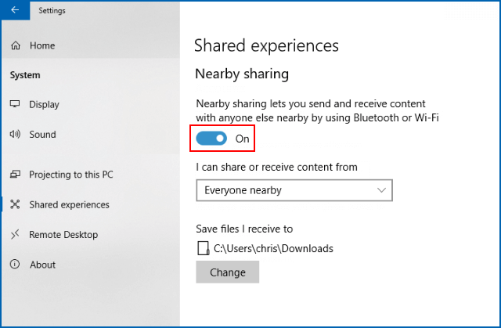Click the Remote Desktop icon
Screen dimensions: 501x328
(x=16, y=235)
